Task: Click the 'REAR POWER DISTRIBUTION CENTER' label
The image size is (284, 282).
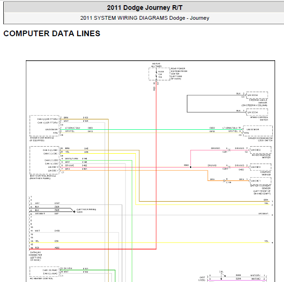Action: (x=179, y=71)
